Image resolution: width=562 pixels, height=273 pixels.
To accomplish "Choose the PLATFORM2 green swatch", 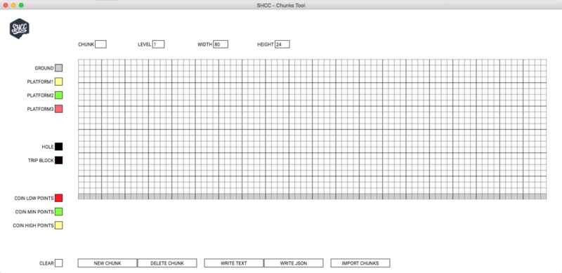I will [59, 95].
